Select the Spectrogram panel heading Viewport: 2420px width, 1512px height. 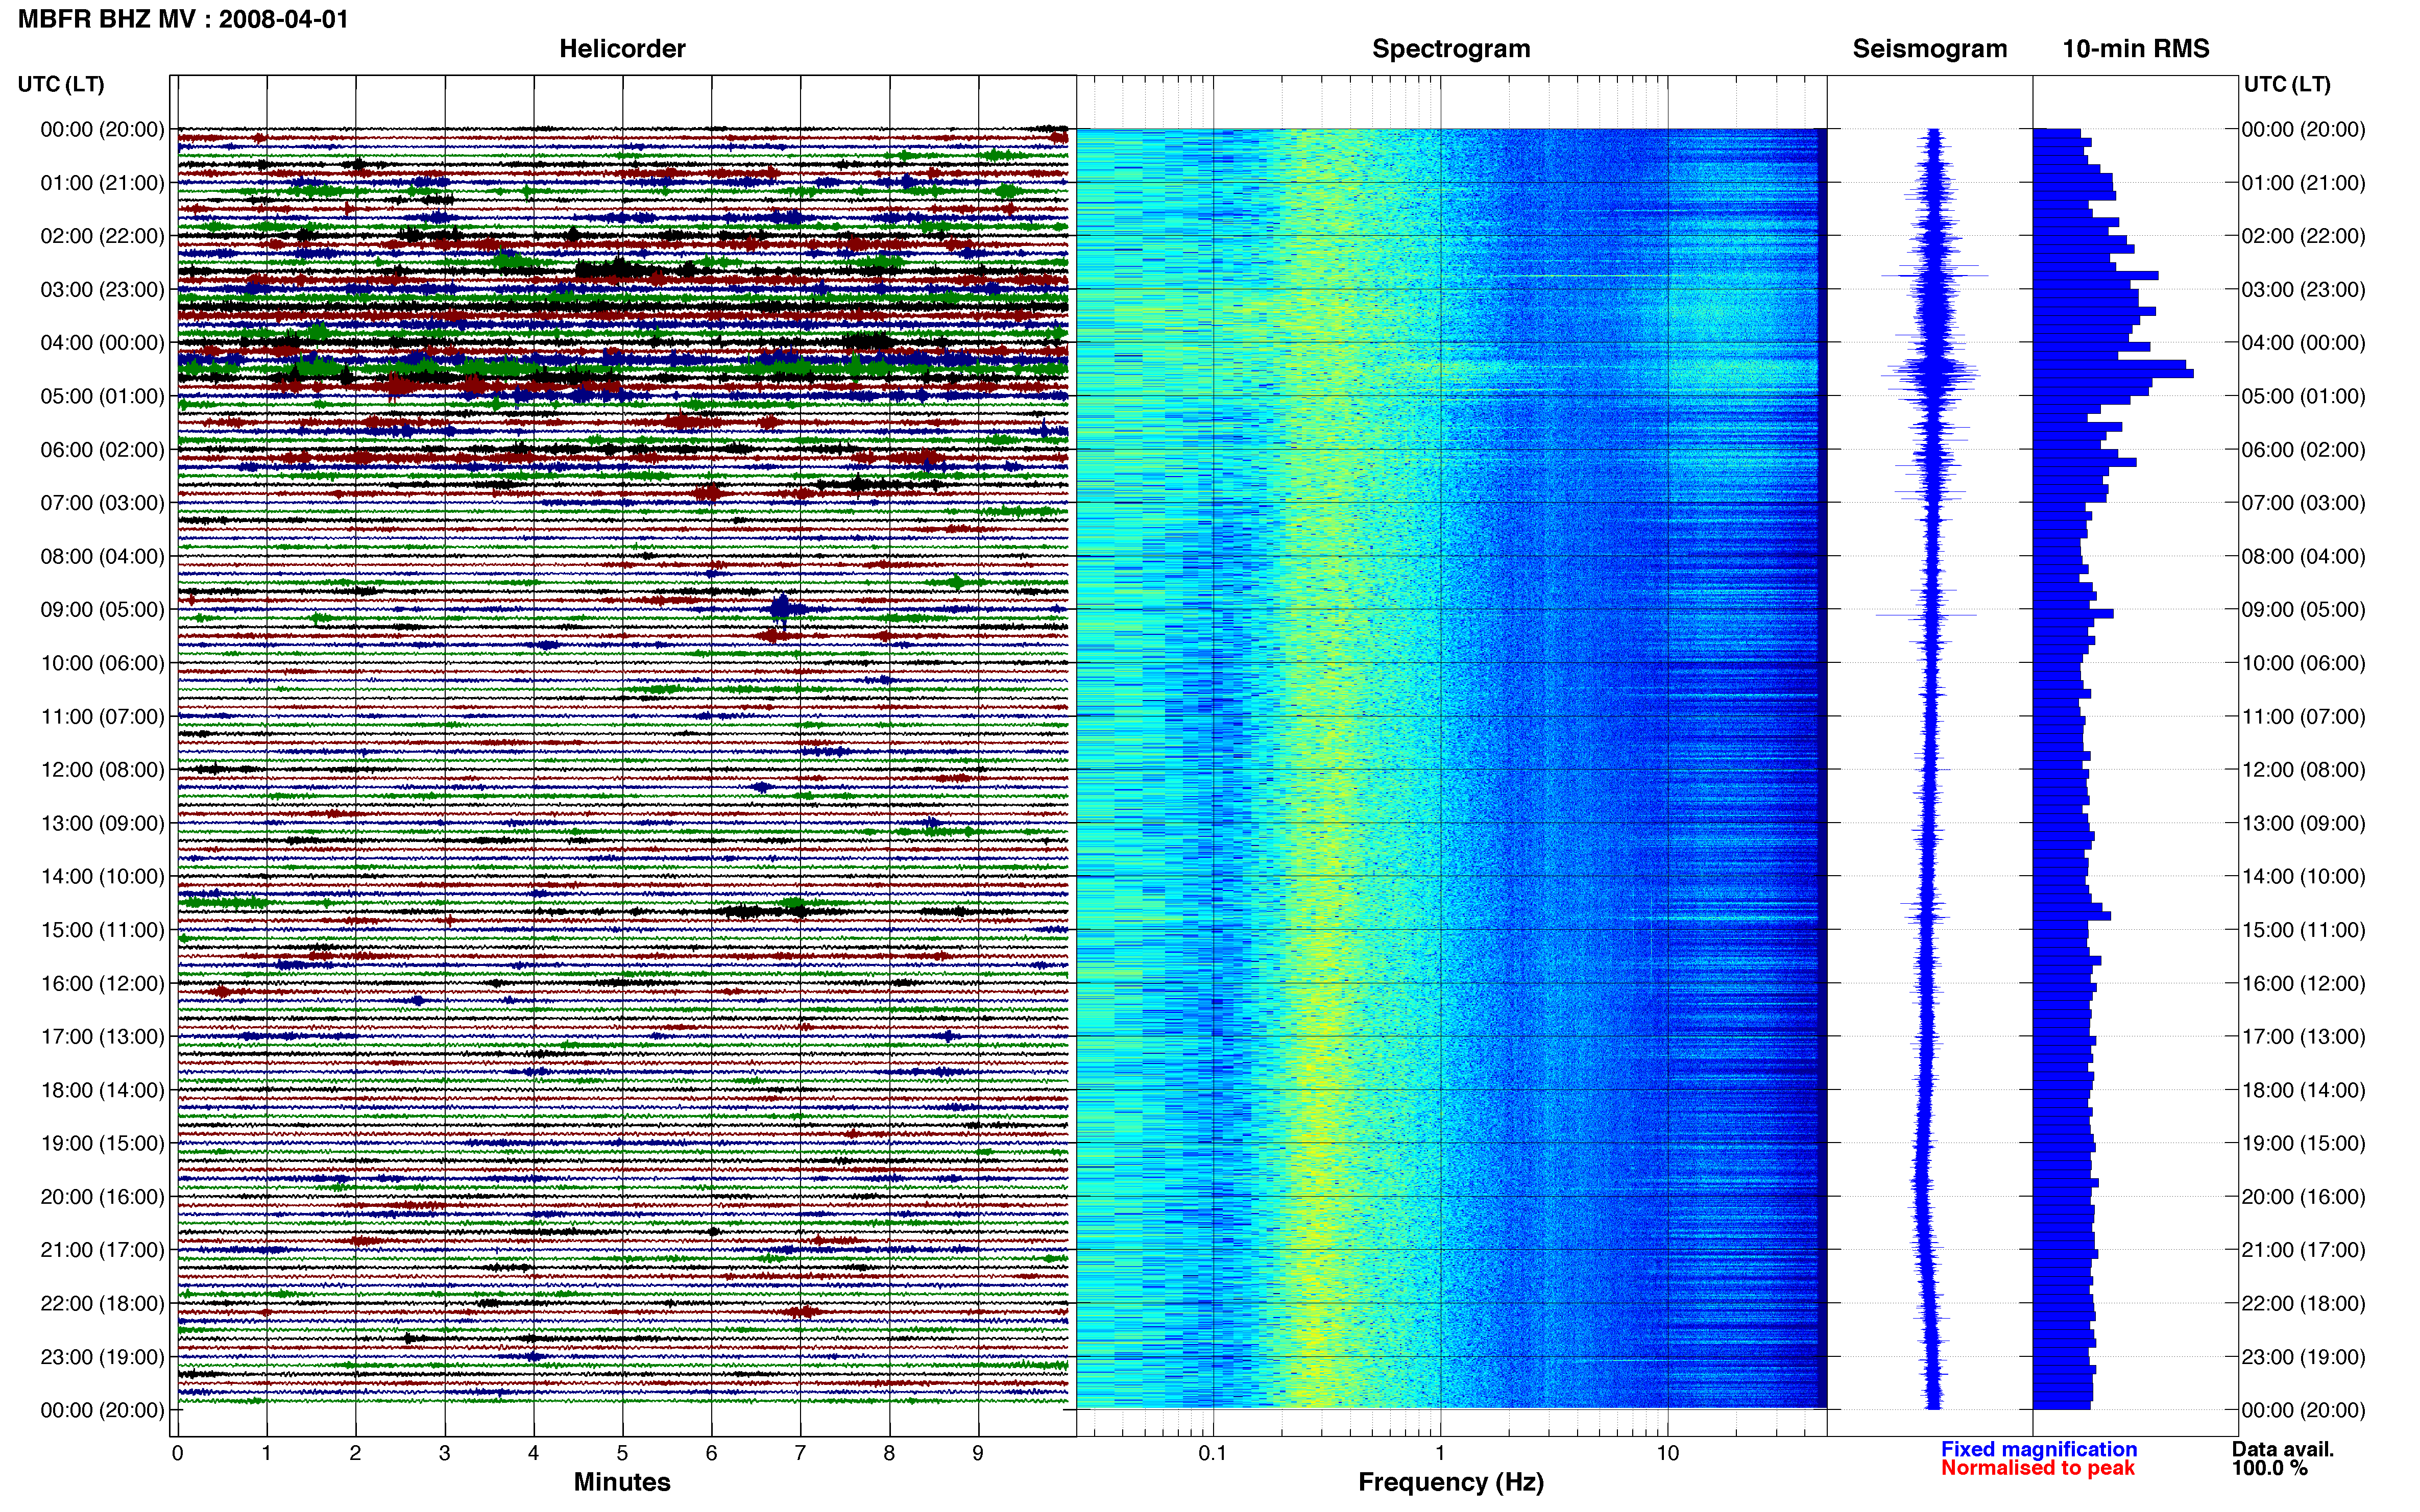click(x=1450, y=49)
